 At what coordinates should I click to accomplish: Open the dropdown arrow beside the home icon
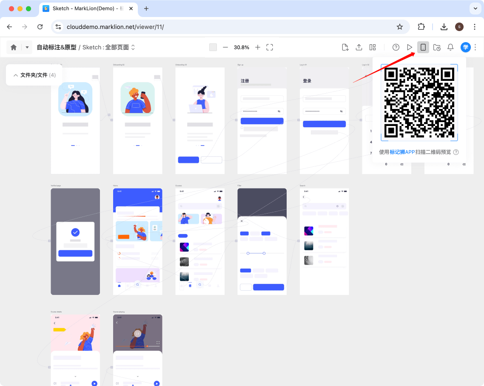(27, 47)
